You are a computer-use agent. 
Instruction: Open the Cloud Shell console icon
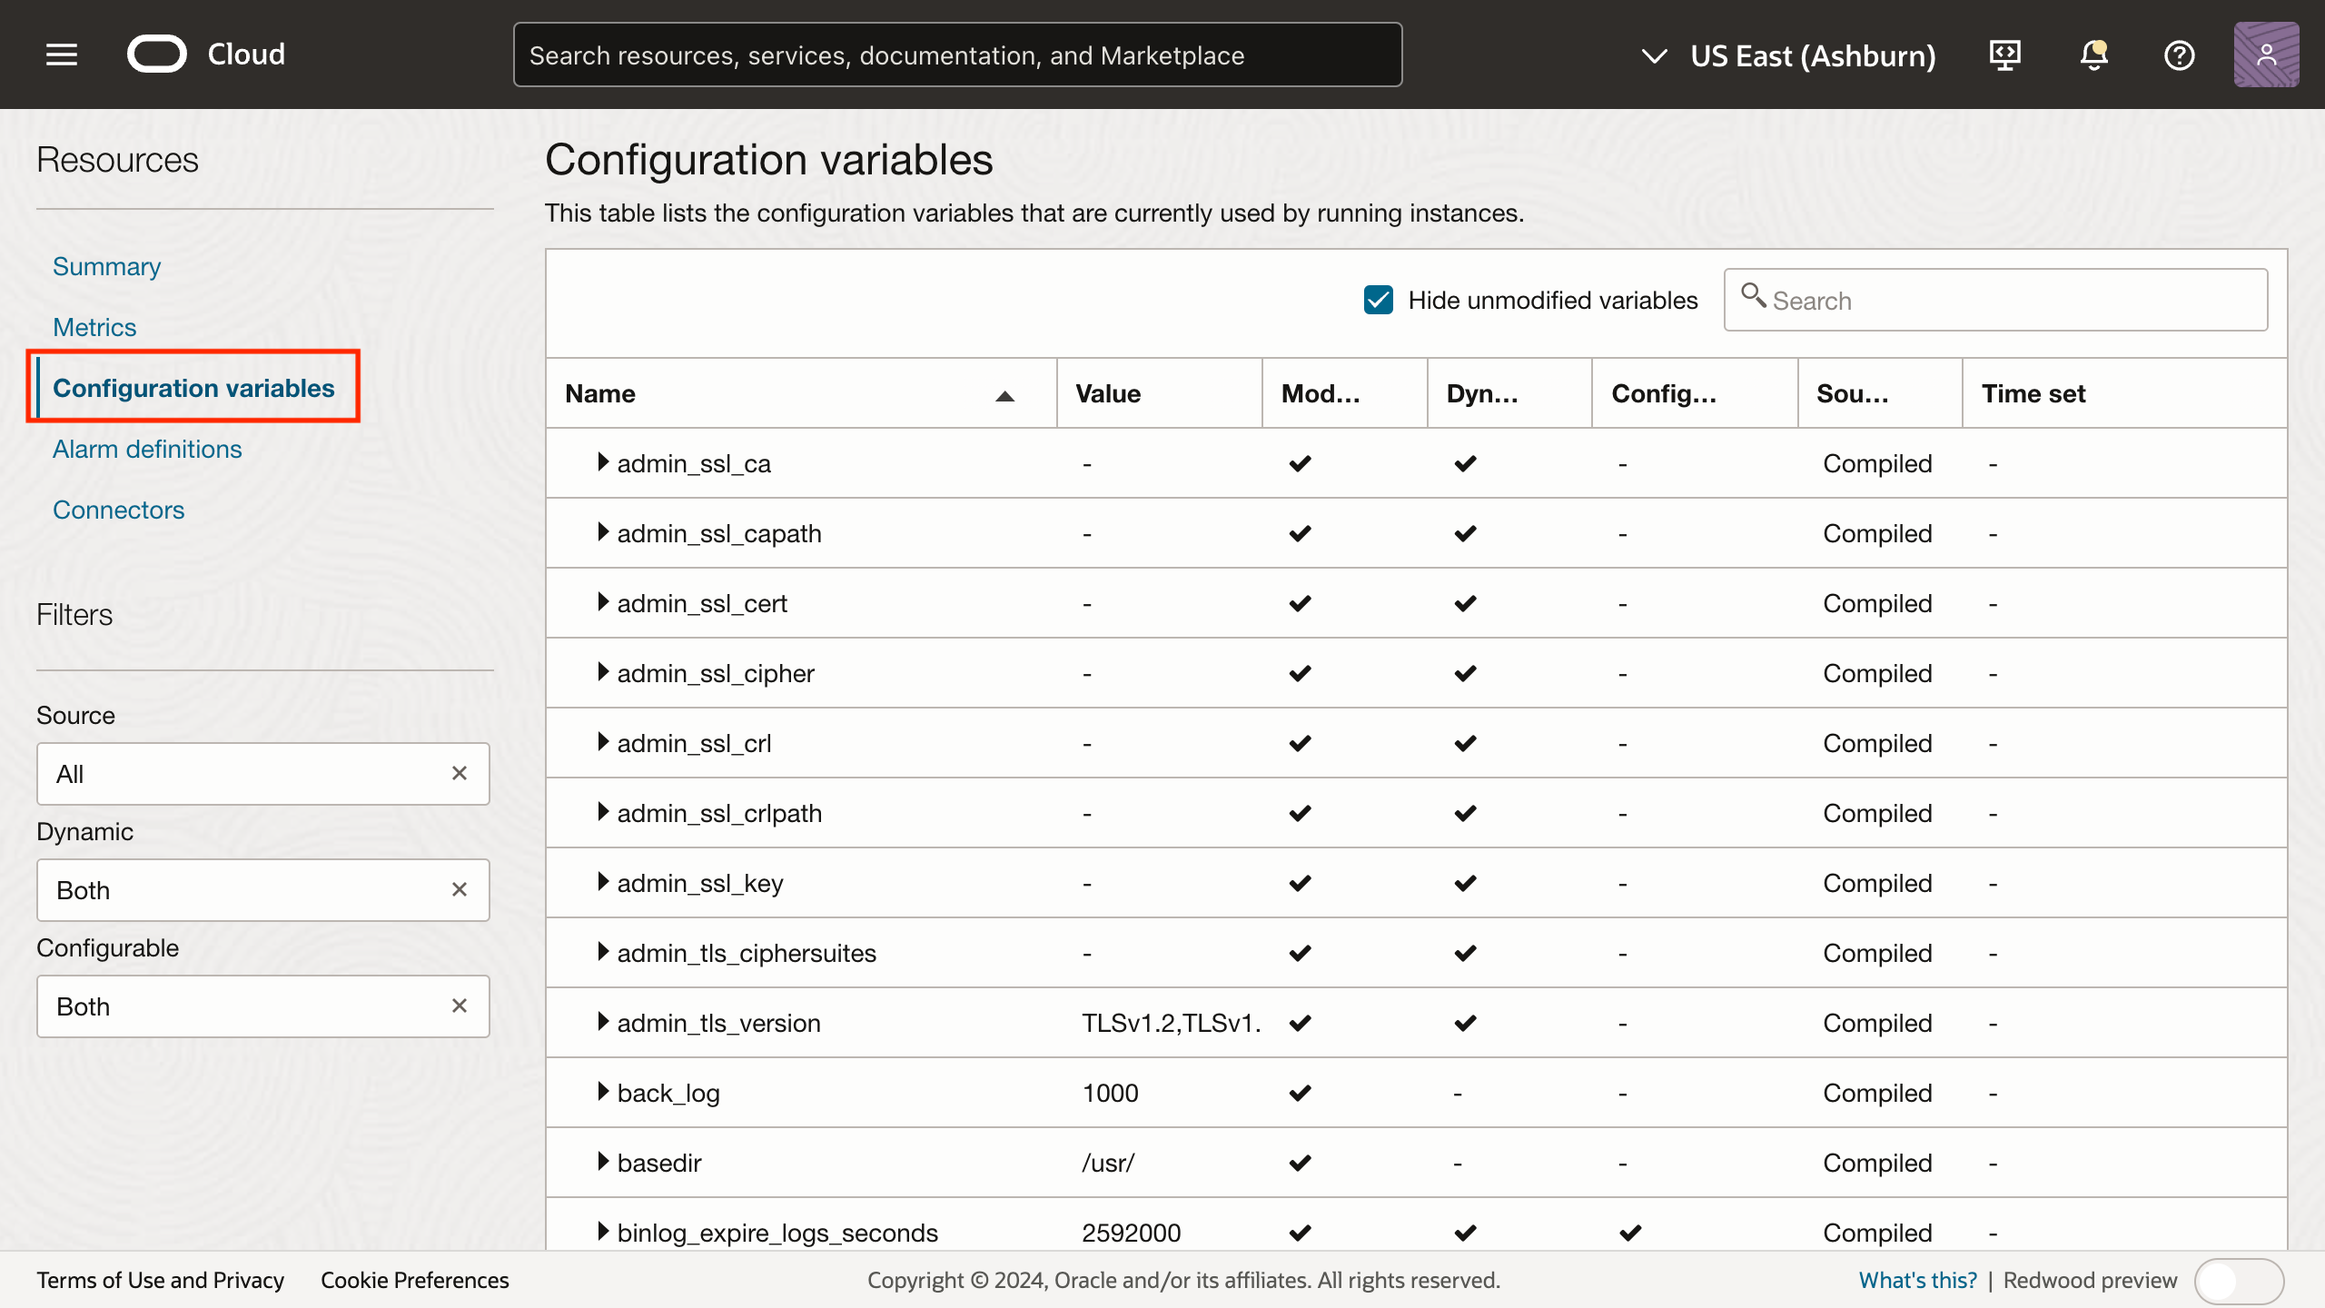[2004, 54]
